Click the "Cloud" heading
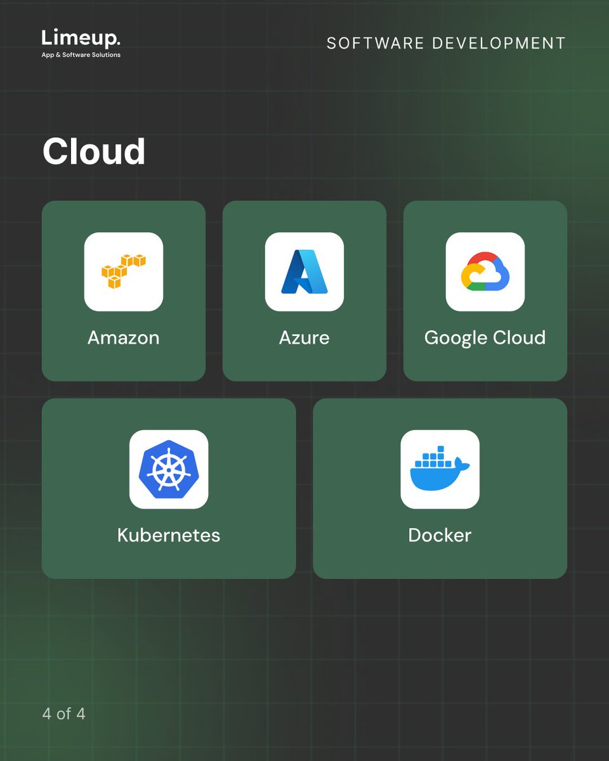 (x=94, y=152)
